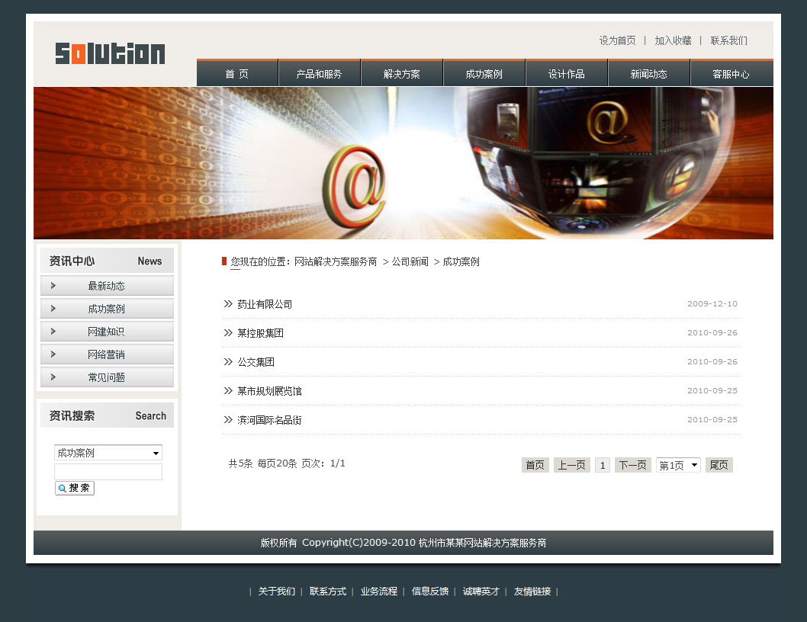Click the double-chevron icon before 药业有限公司

(x=228, y=304)
